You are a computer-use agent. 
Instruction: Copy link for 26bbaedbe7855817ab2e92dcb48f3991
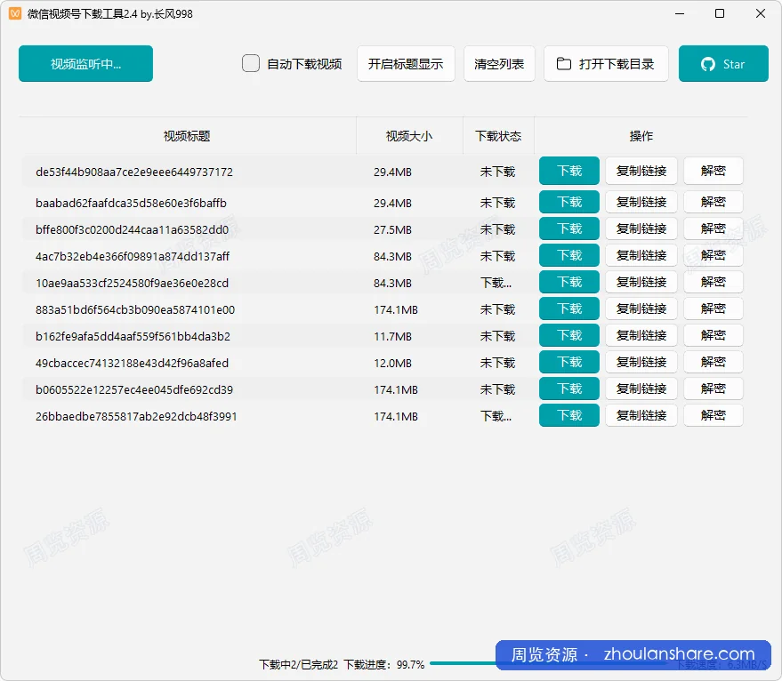pos(641,415)
